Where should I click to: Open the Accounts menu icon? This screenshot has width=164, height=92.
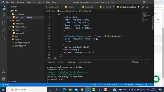pos(3,71)
